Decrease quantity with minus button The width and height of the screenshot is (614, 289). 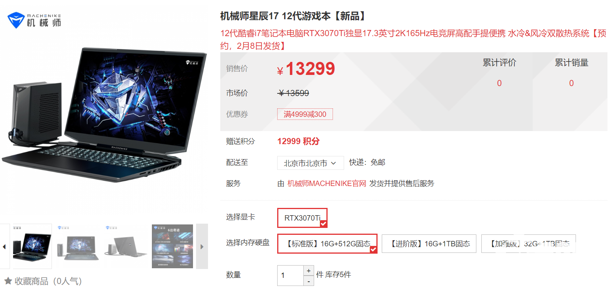(309, 281)
